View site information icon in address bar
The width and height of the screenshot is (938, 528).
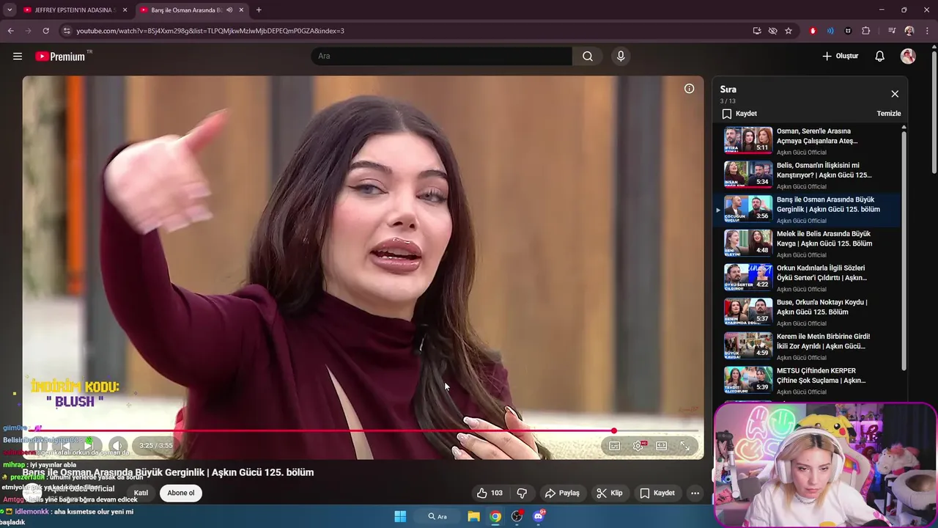coord(67,31)
